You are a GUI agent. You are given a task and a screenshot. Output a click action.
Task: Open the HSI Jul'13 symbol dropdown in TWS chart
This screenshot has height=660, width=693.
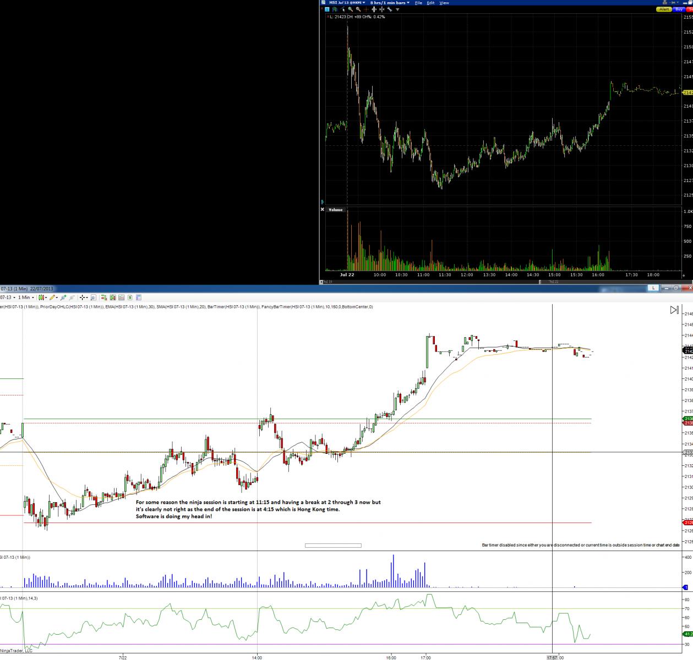click(347, 3)
